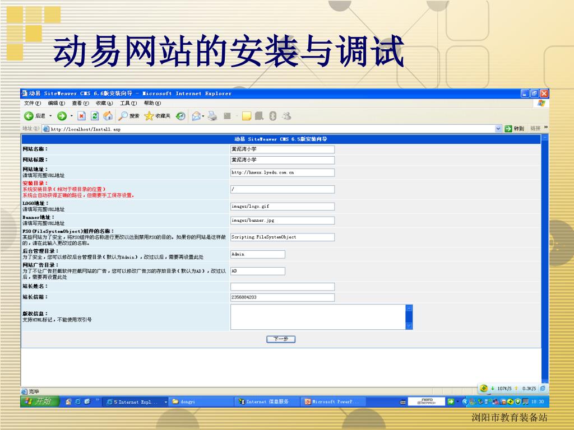Image resolution: width=574 pixels, height=430 pixels.
Task: Click the red Stop loading icon
Action: 82,116
